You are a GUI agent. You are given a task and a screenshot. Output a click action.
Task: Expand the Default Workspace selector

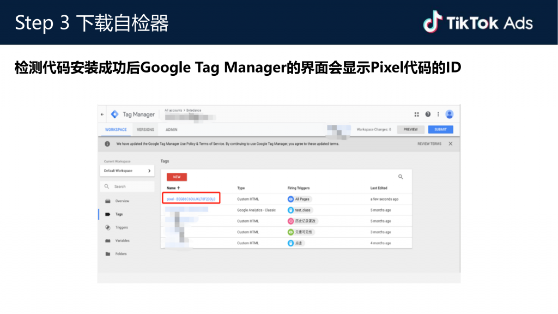[x=127, y=171]
